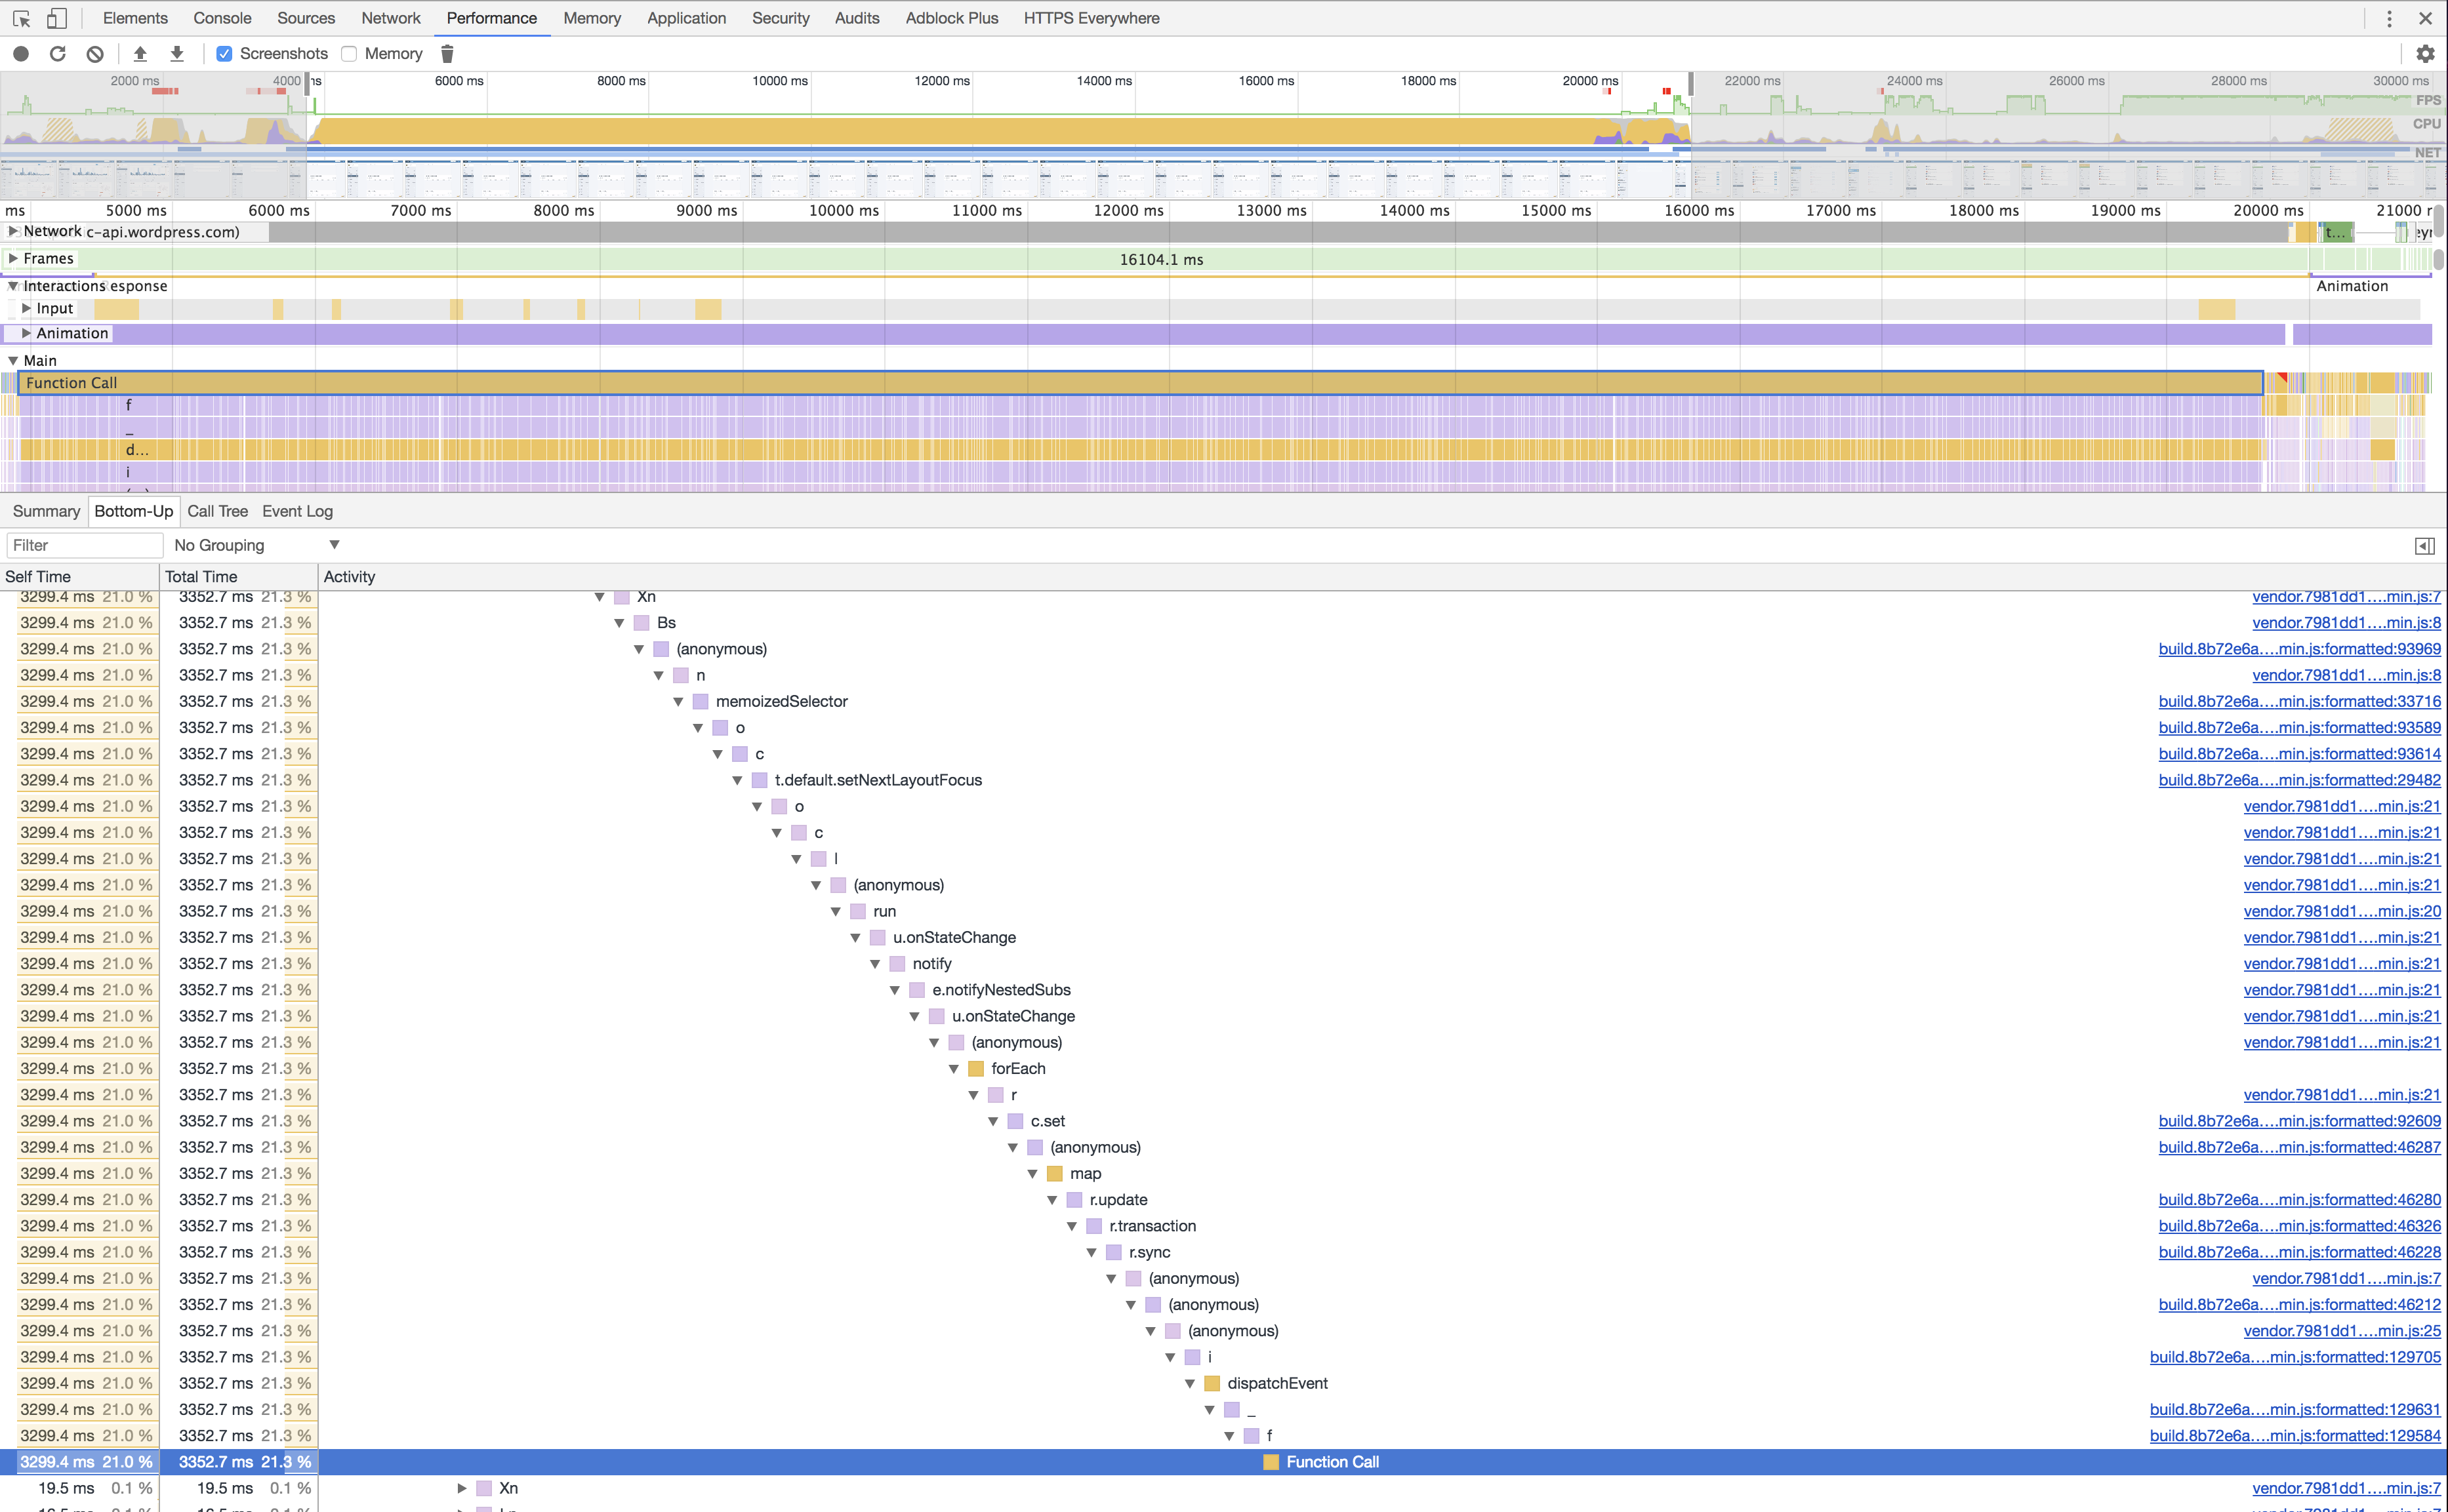
Task: Click the Save profile download icon
Action: tap(177, 54)
